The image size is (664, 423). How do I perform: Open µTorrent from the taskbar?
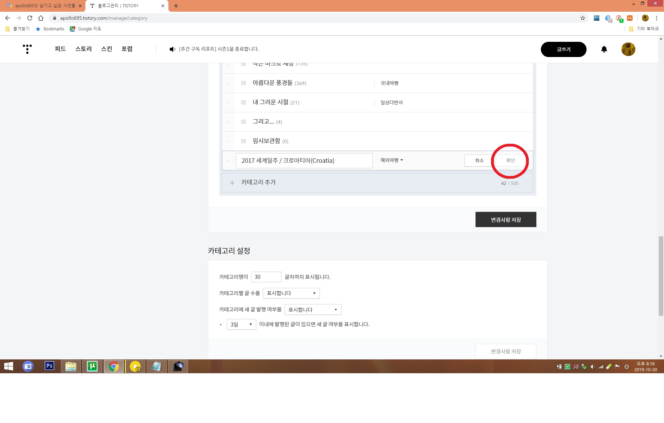tap(92, 366)
